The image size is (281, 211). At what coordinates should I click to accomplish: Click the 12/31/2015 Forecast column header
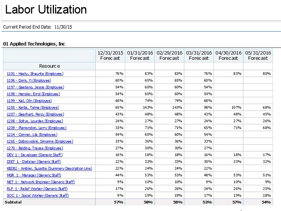110,55
